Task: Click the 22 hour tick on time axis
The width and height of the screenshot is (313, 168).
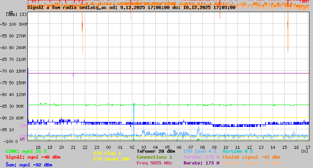Action: click(85, 147)
